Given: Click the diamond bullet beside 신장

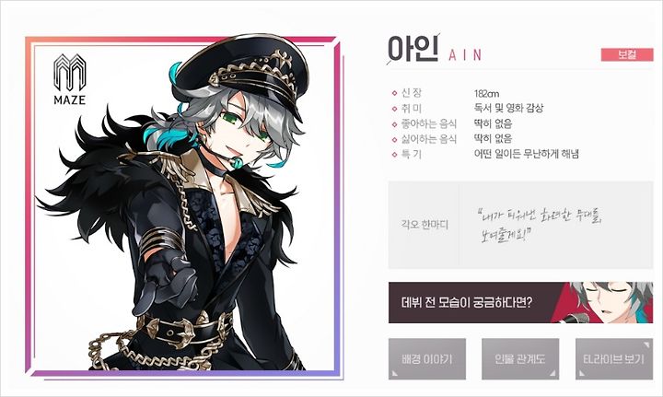Looking at the screenshot, I should 394,93.
